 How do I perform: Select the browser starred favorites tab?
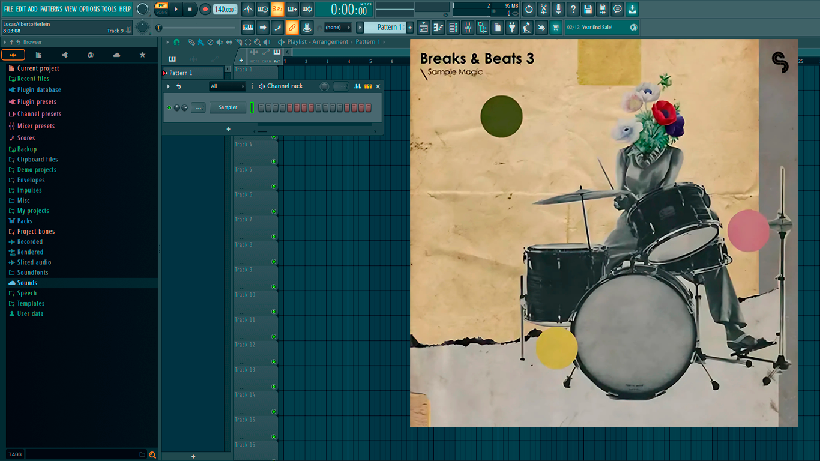tap(142, 55)
